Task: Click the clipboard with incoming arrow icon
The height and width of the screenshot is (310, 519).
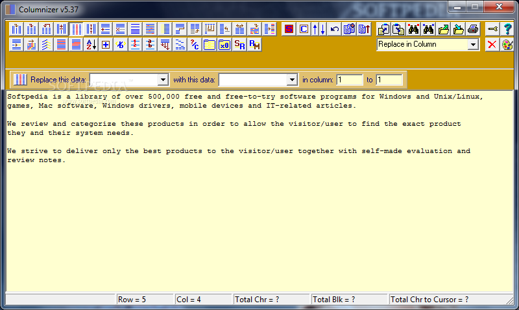Action: [398, 29]
